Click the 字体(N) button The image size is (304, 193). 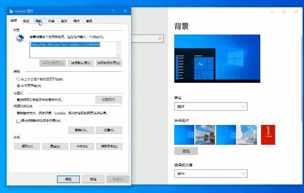tap(82, 146)
